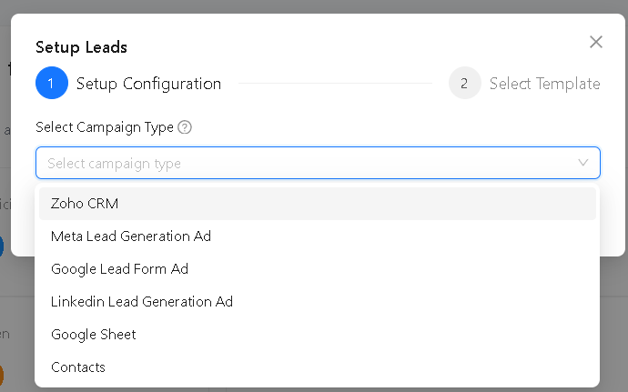Select Google Sheet option
628x392 pixels.
318,335
